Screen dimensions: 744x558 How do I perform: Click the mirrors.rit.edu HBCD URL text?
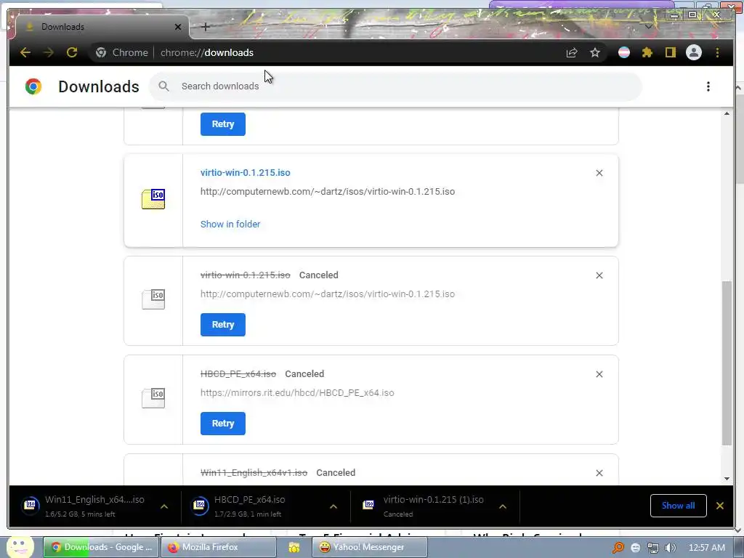coord(297,393)
